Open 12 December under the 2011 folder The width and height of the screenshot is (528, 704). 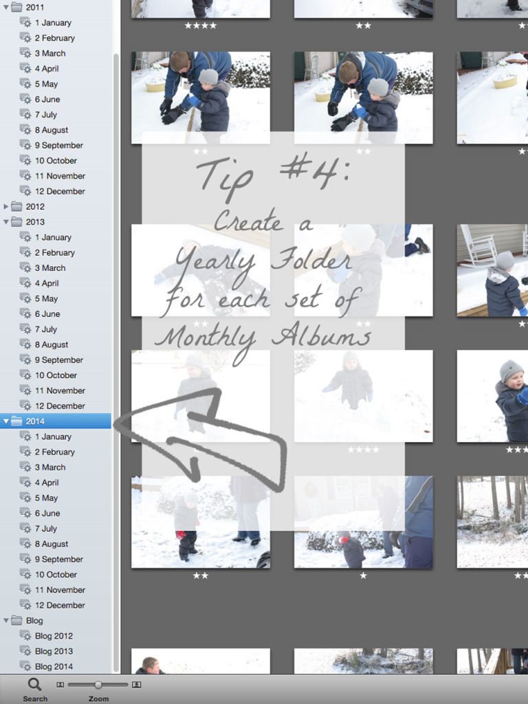tap(60, 191)
